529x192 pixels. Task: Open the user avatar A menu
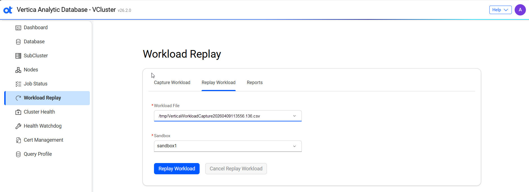click(x=520, y=10)
